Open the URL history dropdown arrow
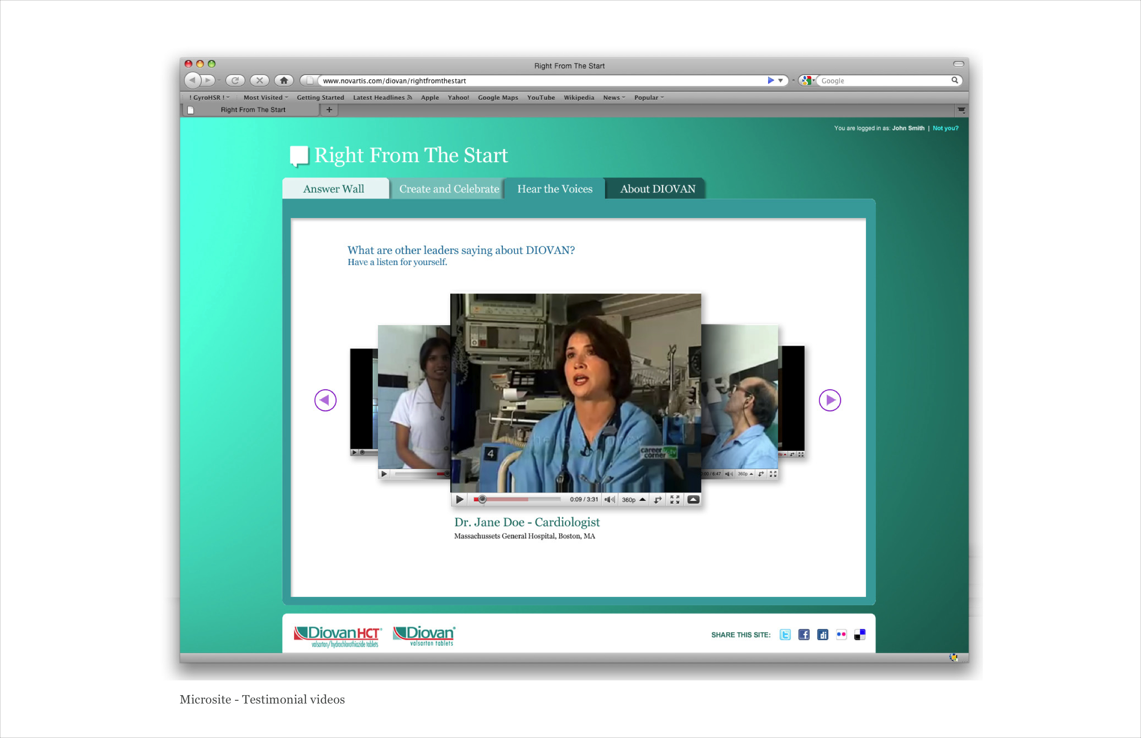 click(781, 81)
